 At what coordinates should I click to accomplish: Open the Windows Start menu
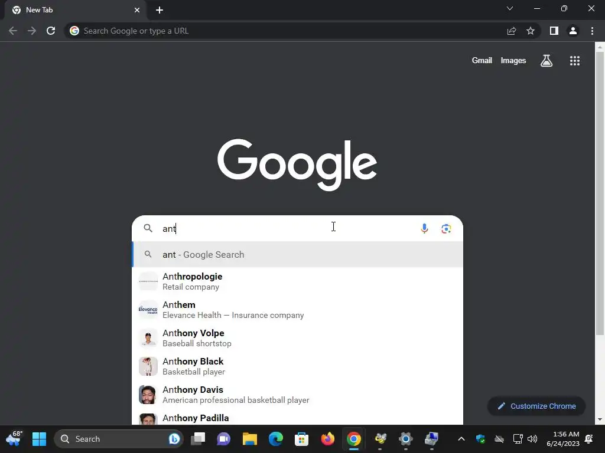[x=39, y=439]
